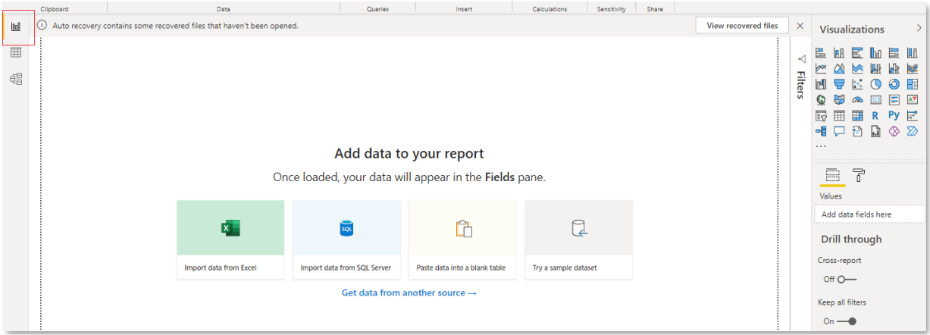930x335 pixels.
Task: Select the Python (Py) visual
Action: tap(894, 115)
